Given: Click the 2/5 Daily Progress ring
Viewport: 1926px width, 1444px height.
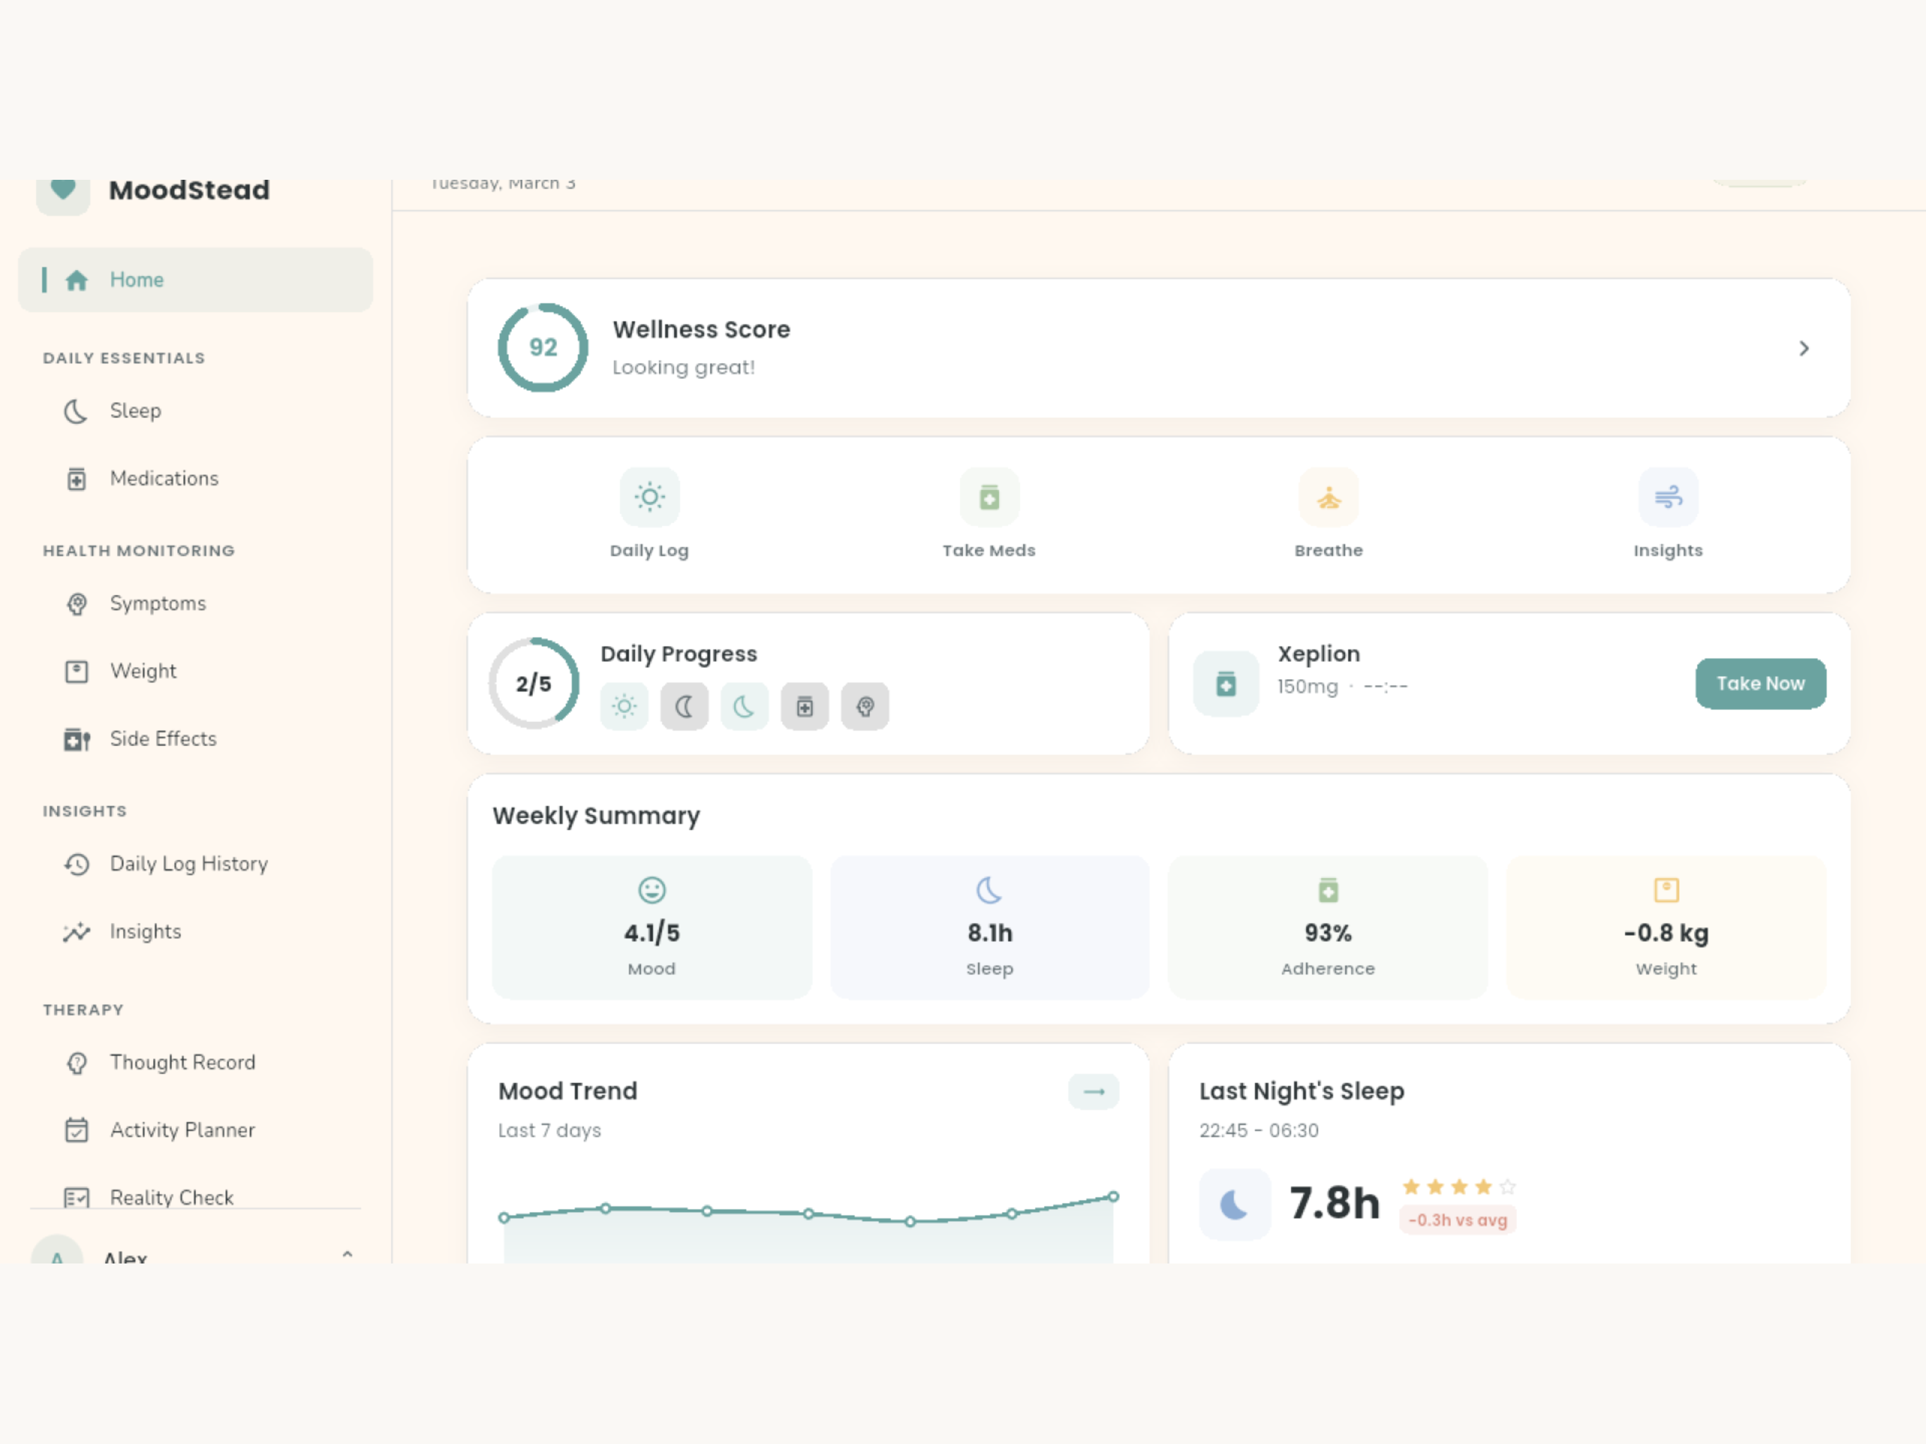Looking at the screenshot, I should point(534,685).
